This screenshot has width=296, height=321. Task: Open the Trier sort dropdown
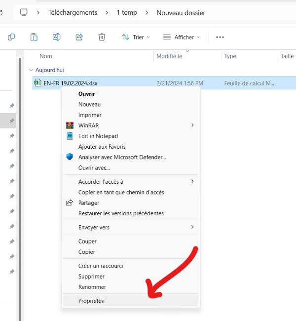point(136,37)
